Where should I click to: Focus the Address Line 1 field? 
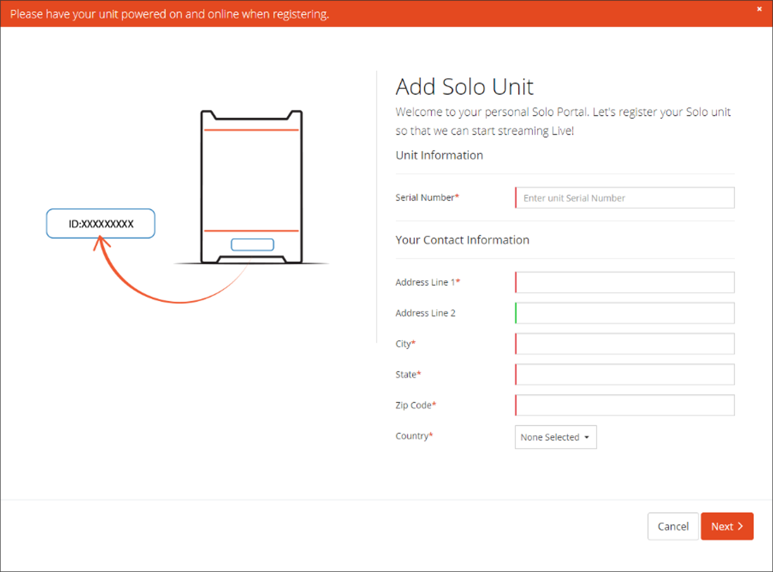pyautogui.click(x=624, y=282)
